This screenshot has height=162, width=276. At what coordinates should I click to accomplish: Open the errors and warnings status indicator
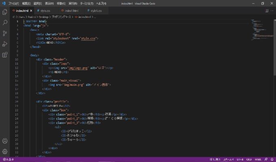tap(8, 160)
